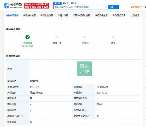The width and height of the screenshot is (146, 127).
Task: Click green checkmark at 商标申请 step
Action: tap(28, 37)
